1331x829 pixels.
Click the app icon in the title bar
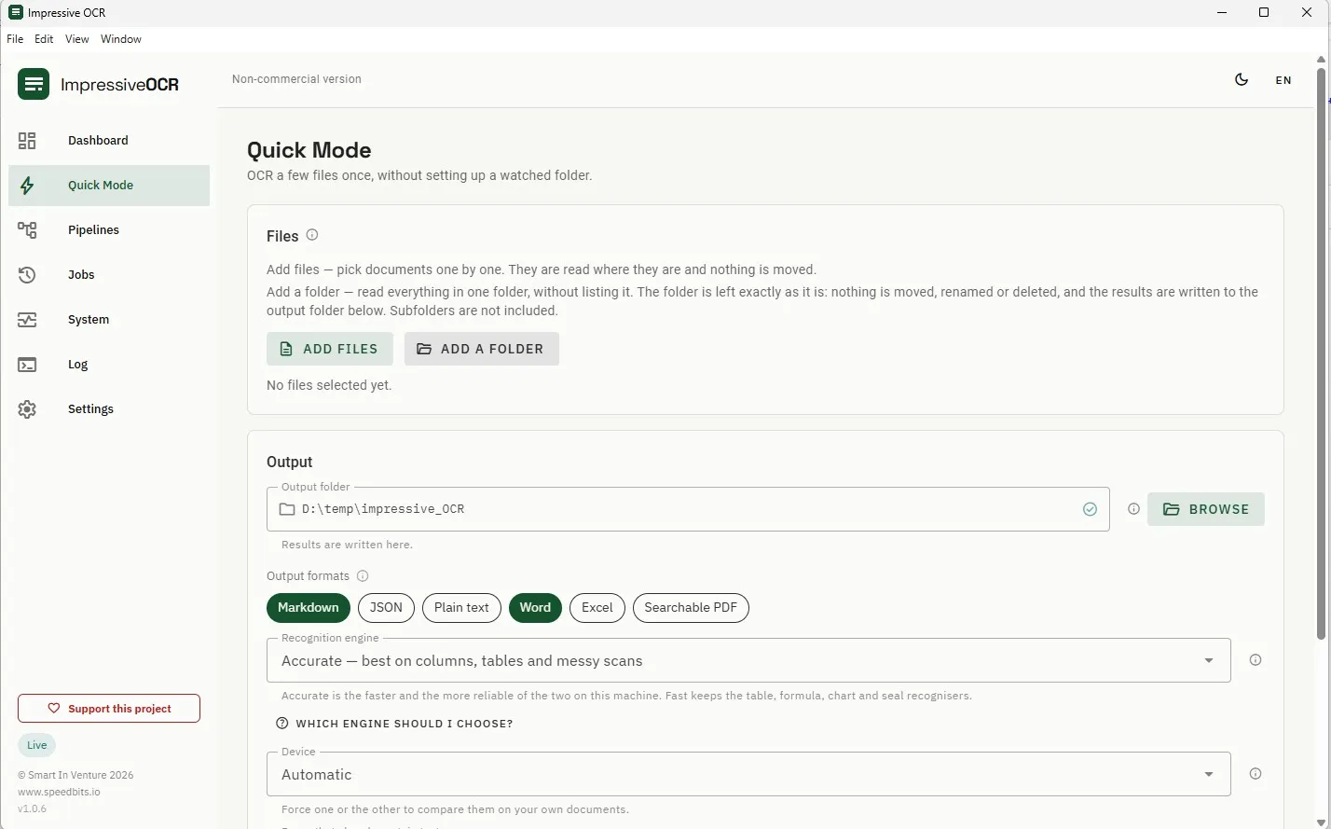[x=15, y=12]
